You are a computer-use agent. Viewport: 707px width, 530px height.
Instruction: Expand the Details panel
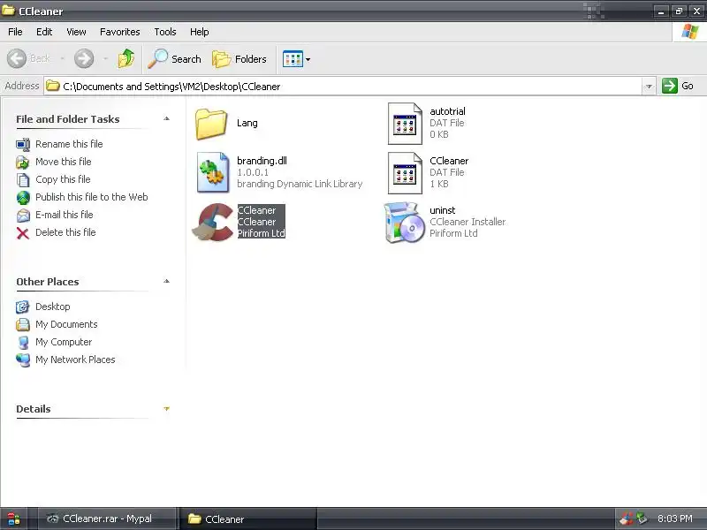(x=166, y=409)
